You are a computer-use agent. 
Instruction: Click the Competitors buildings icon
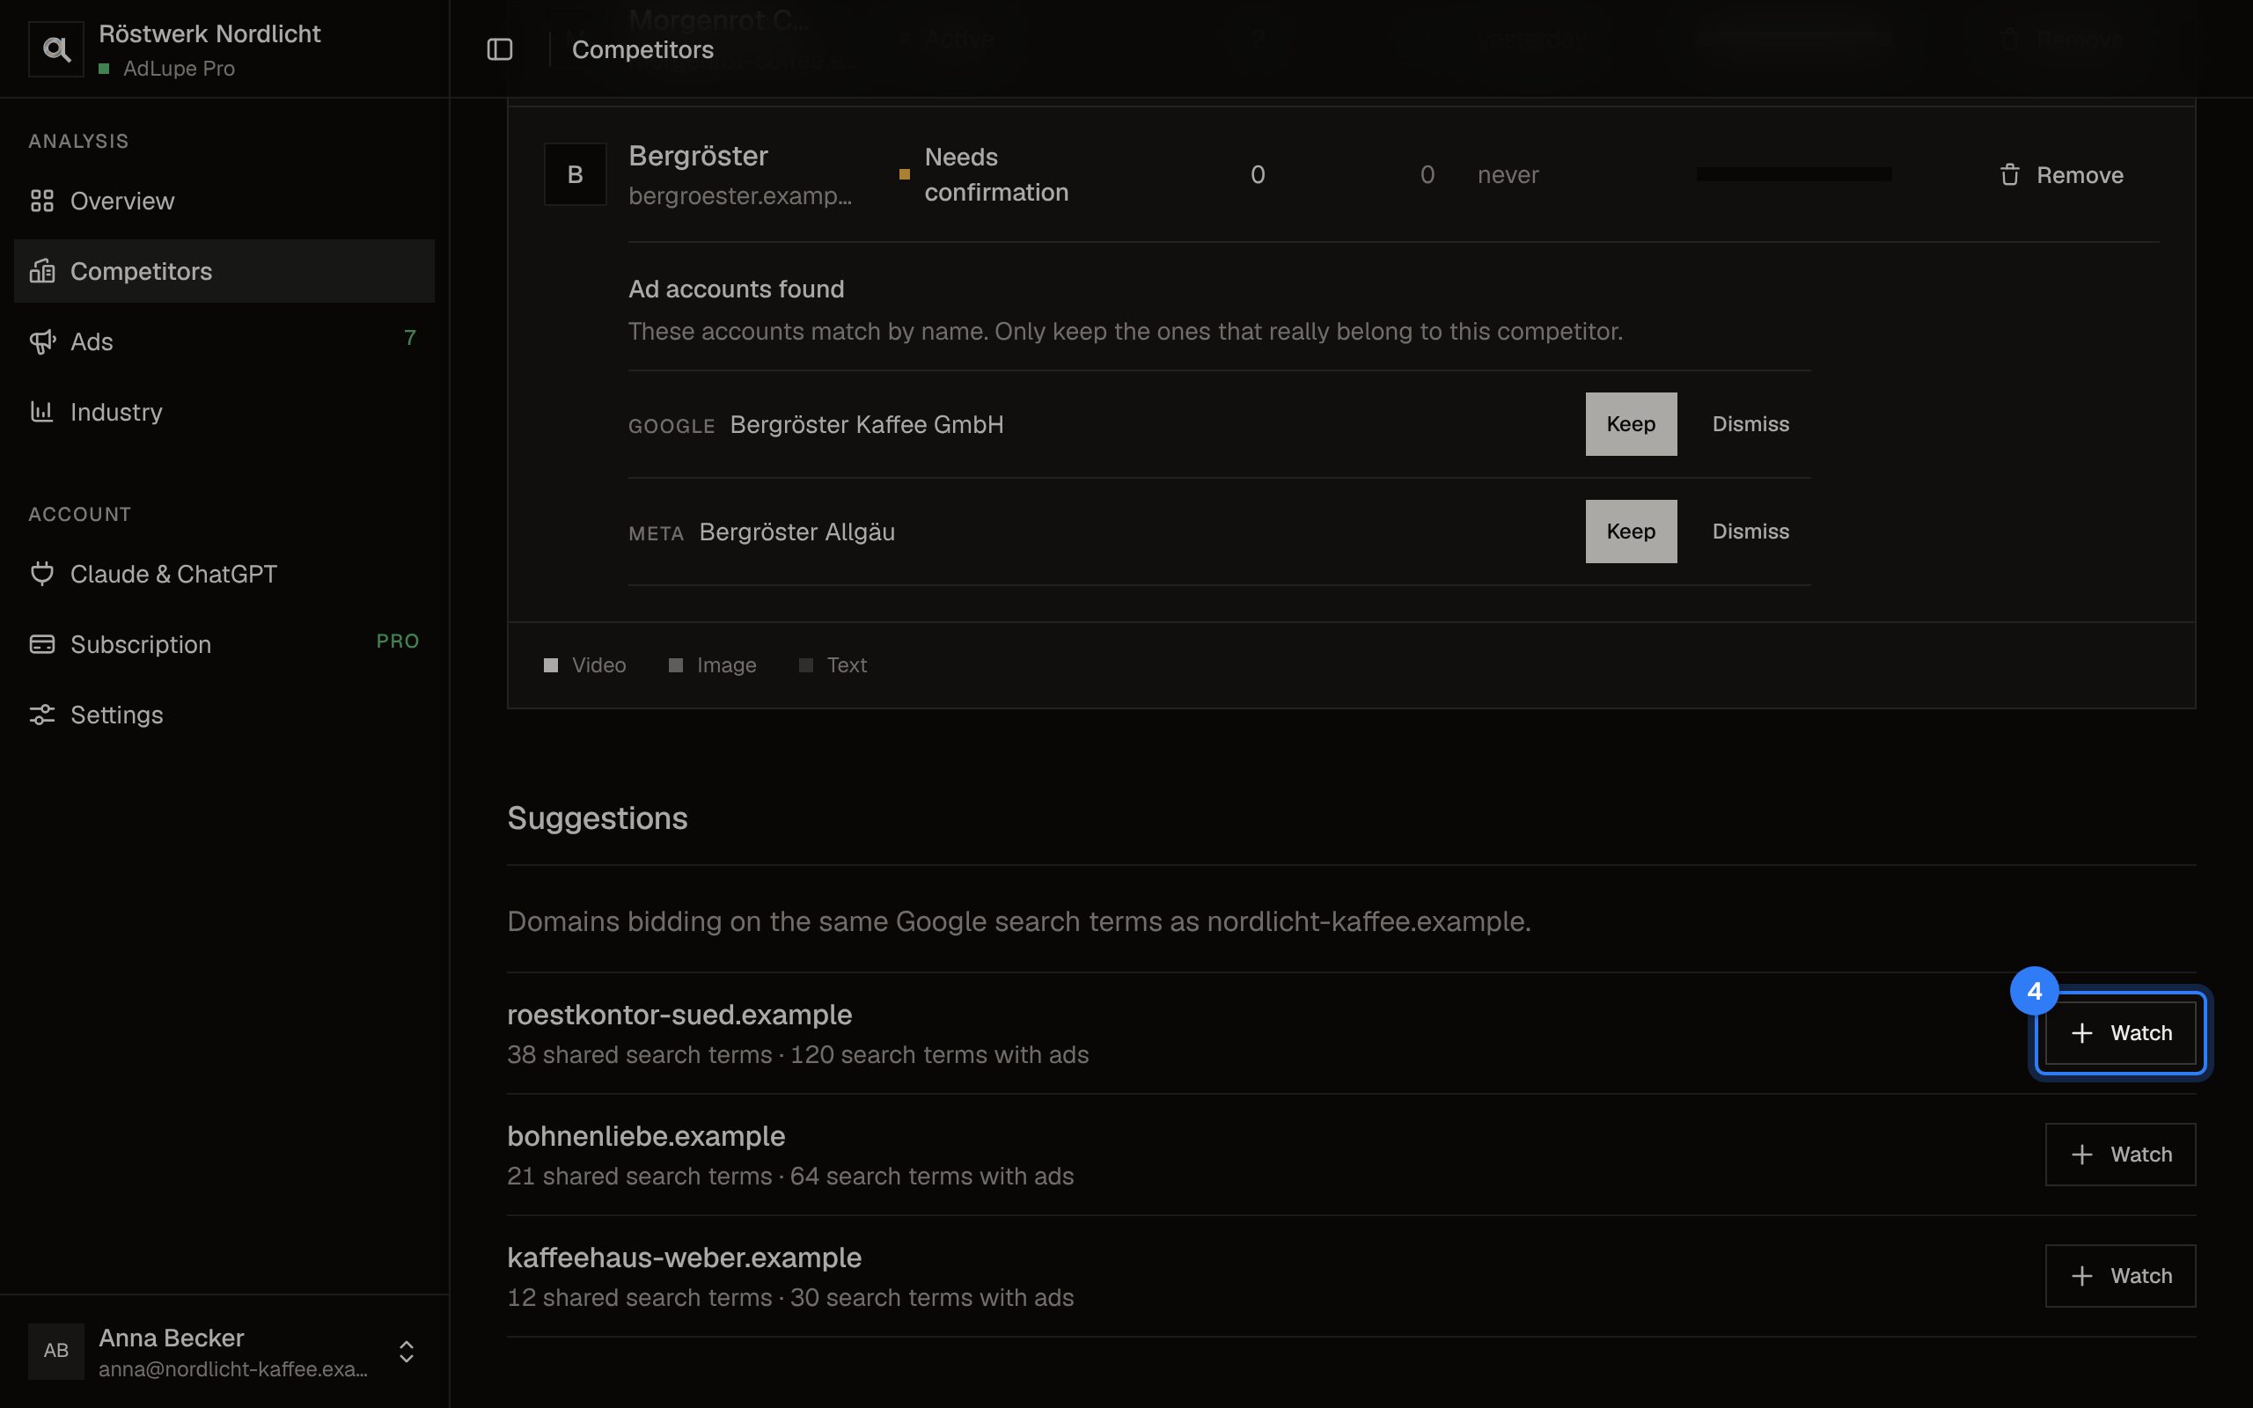(x=42, y=271)
